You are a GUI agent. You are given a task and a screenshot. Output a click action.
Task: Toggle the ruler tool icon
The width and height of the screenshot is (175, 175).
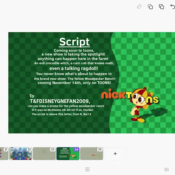[139, 7]
